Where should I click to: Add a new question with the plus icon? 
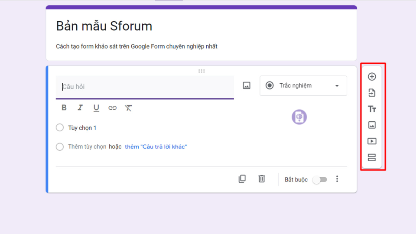click(x=372, y=77)
